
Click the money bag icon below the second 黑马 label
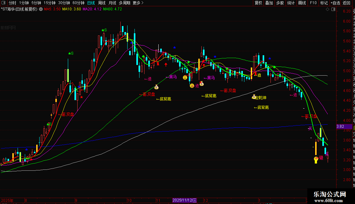tap(201, 84)
